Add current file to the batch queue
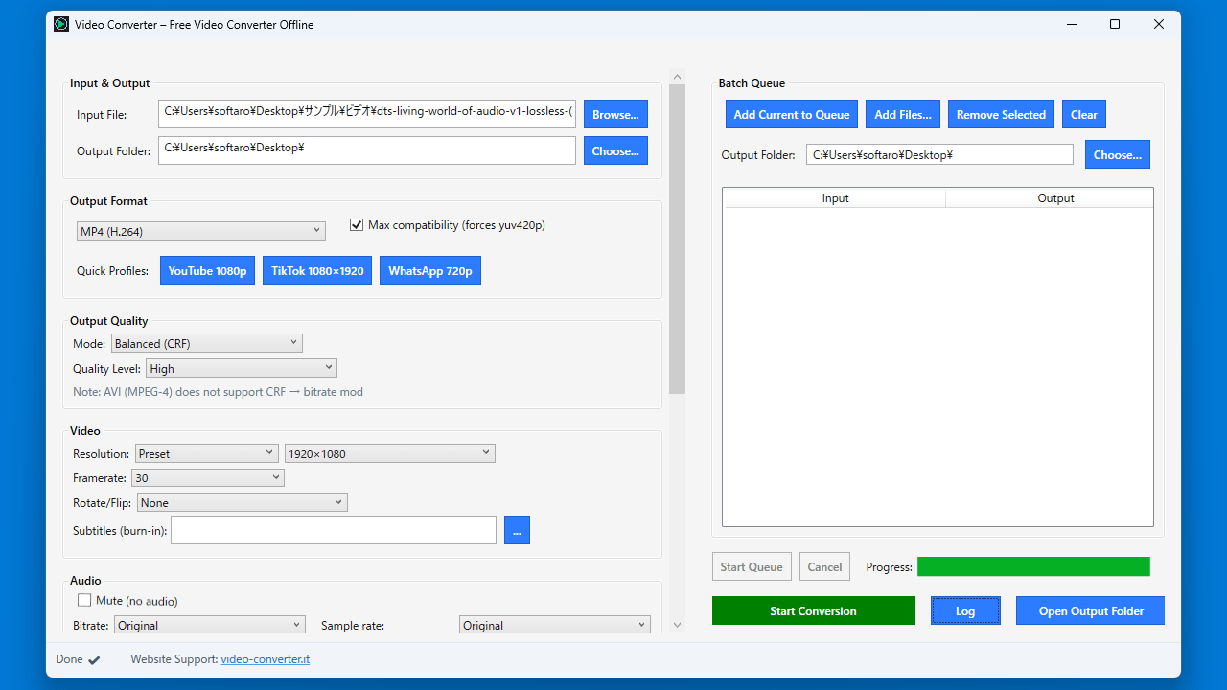The width and height of the screenshot is (1227, 690). (x=791, y=114)
